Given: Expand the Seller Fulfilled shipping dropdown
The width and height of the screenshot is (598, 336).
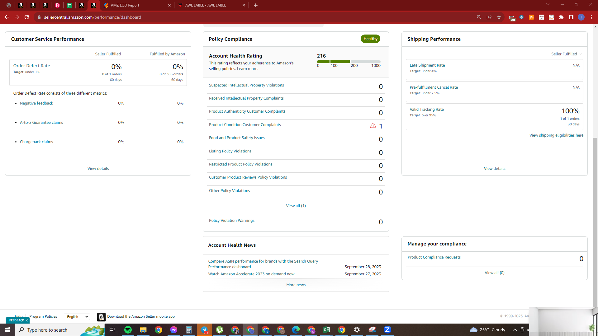Looking at the screenshot, I should tap(566, 54).
